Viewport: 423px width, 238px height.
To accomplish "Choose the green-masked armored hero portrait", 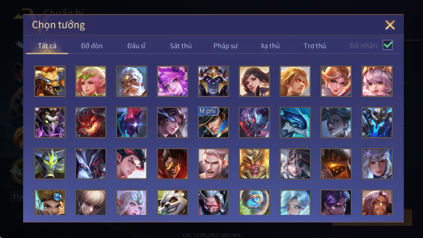I will [50, 163].
